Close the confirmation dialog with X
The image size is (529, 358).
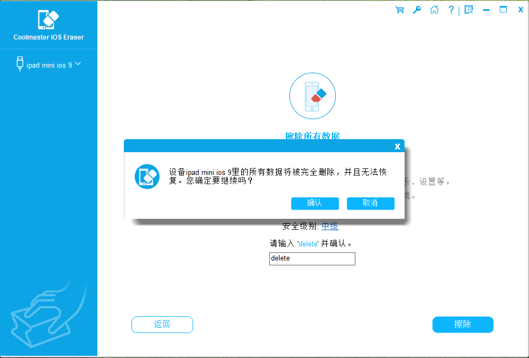pyautogui.click(x=398, y=146)
